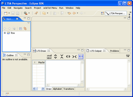Click the Machine column header
Viewport: 133px width, 97px height.
(41, 62)
